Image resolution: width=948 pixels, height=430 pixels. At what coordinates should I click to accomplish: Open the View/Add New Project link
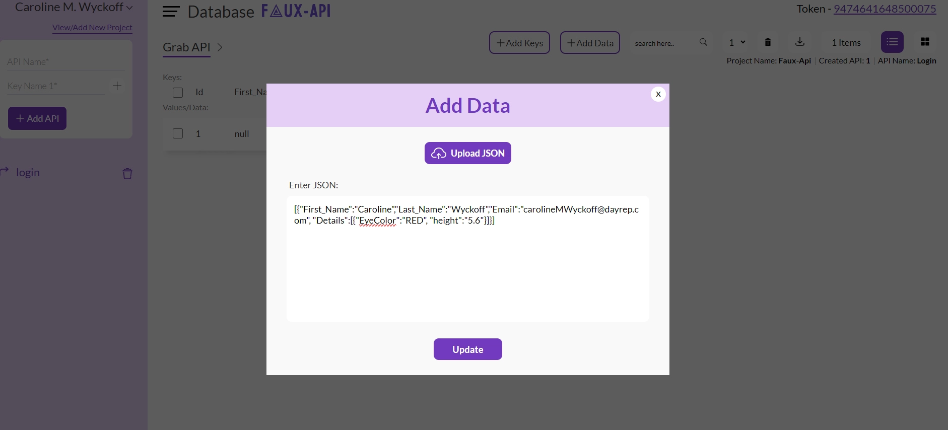tap(92, 28)
